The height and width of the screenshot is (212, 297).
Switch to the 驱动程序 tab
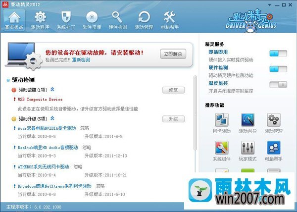[40, 20]
